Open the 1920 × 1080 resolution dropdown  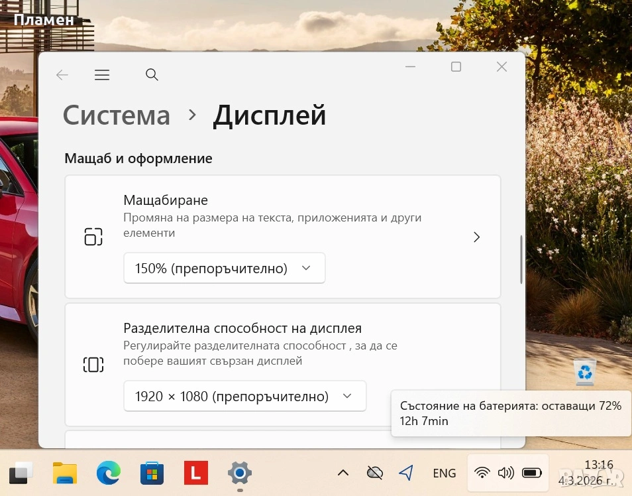click(x=244, y=397)
